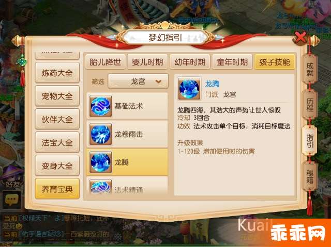The width and height of the screenshot is (331, 247).
Task: Open the chat bubble icon
Action: coord(11,200)
